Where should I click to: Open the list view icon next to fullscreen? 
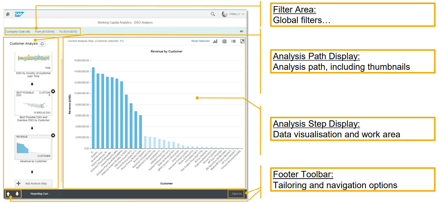(x=234, y=41)
